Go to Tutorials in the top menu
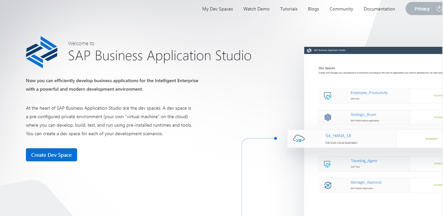This screenshot has height=216, width=443. [289, 9]
